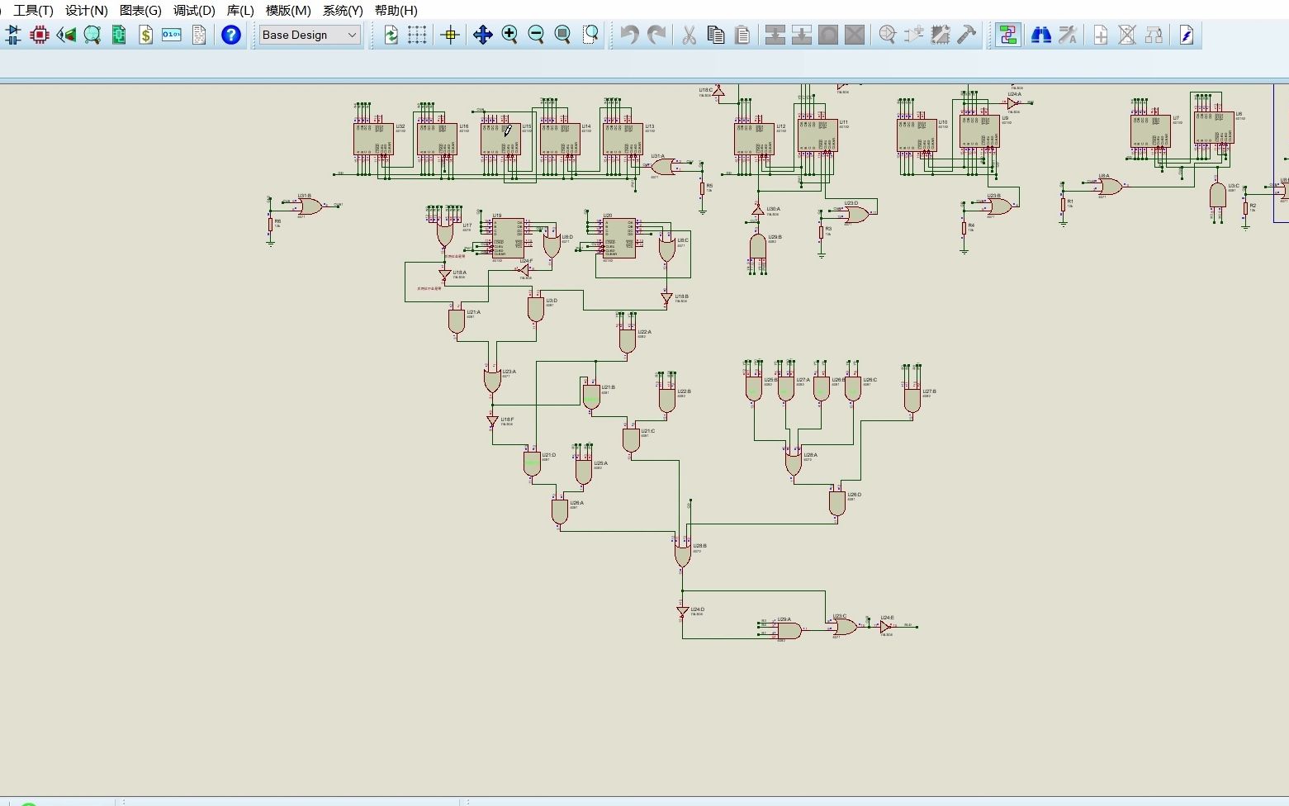The width and height of the screenshot is (1289, 806).
Task: Open the 调试(D) menu
Action: (194, 11)
